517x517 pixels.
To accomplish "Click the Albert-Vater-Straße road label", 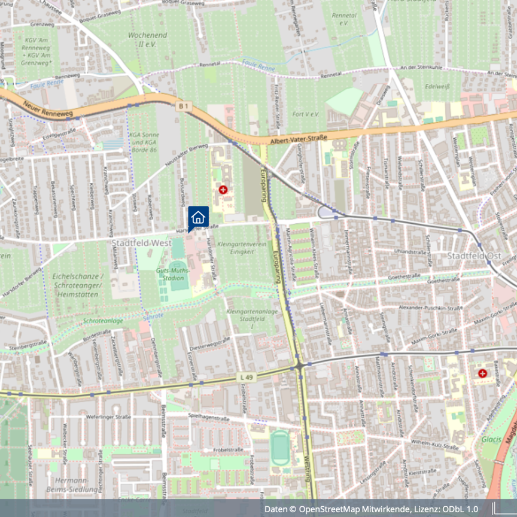I will [x=299, y=139].
